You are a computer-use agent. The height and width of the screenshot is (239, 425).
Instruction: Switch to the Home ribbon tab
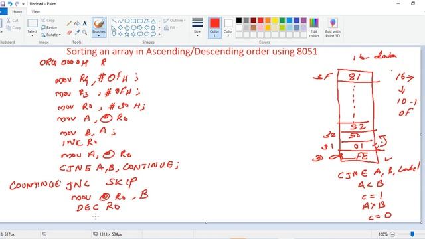(17, 11)
